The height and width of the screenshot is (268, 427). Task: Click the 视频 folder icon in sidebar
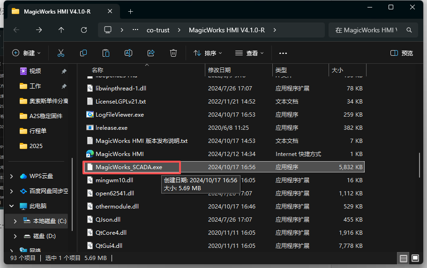point(23,71)
